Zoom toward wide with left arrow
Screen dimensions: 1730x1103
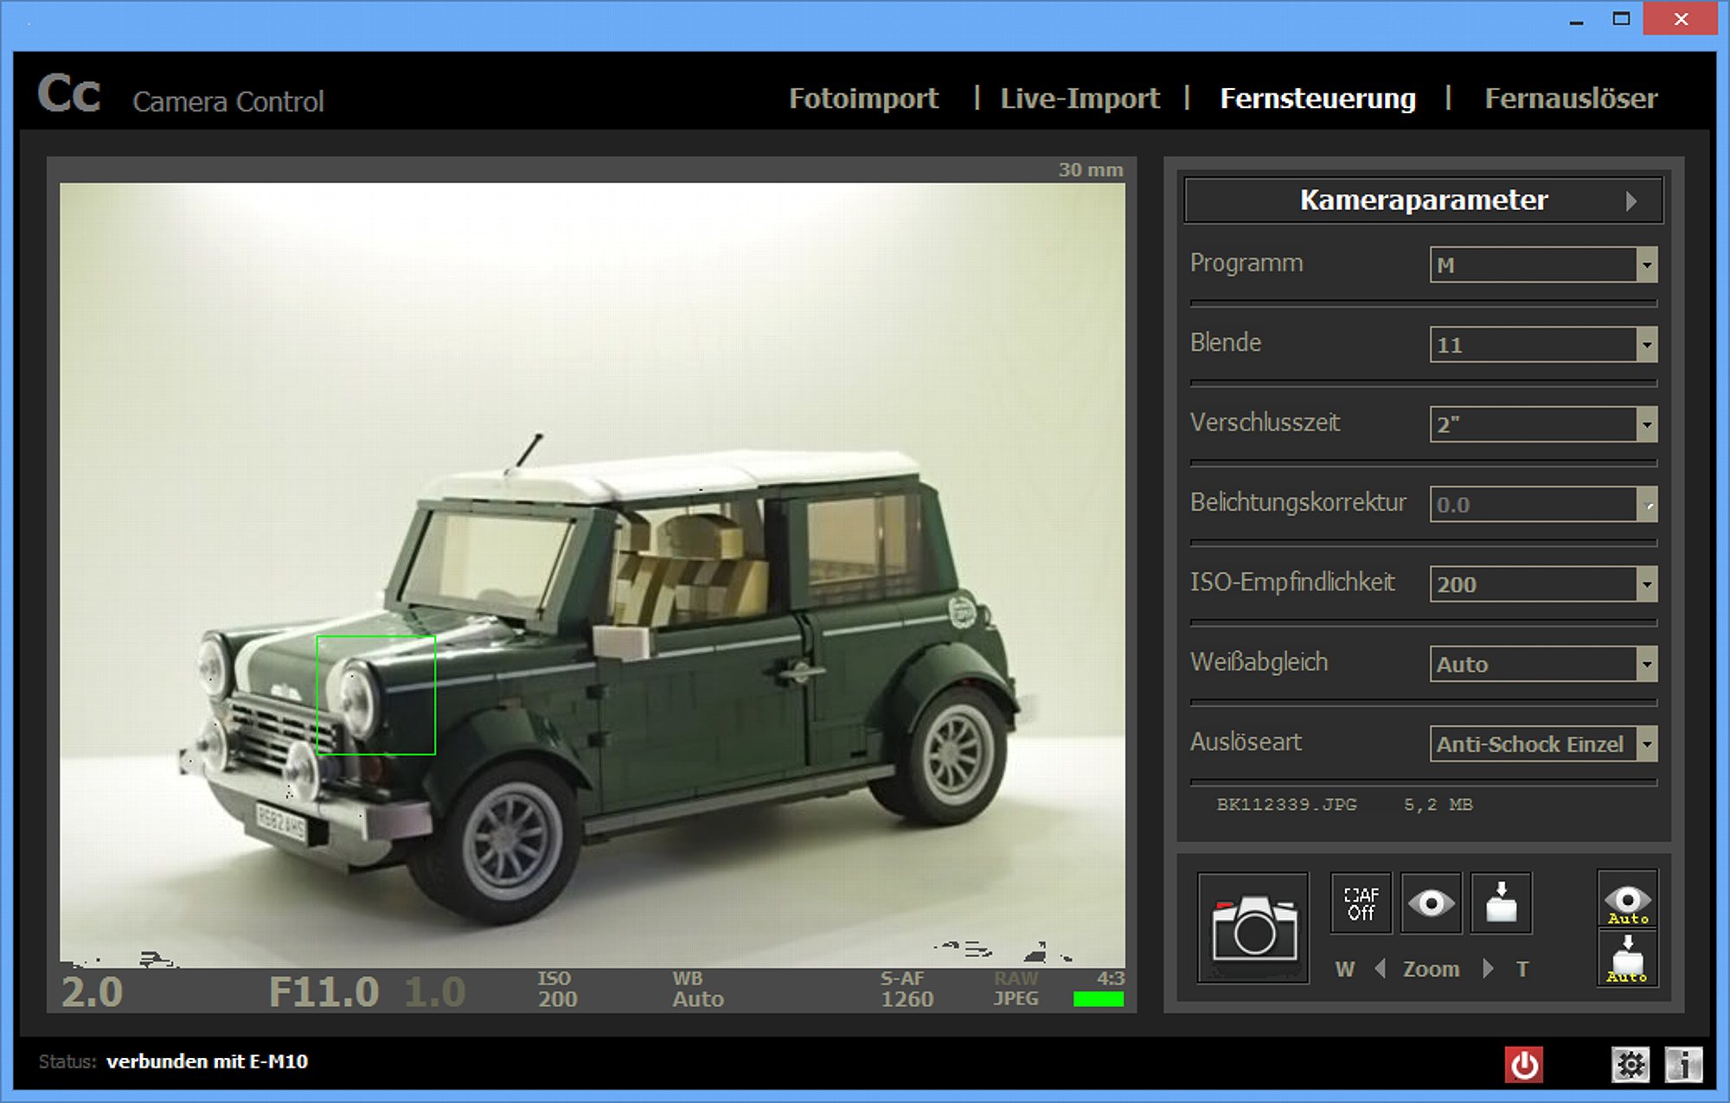(1381, 968)
